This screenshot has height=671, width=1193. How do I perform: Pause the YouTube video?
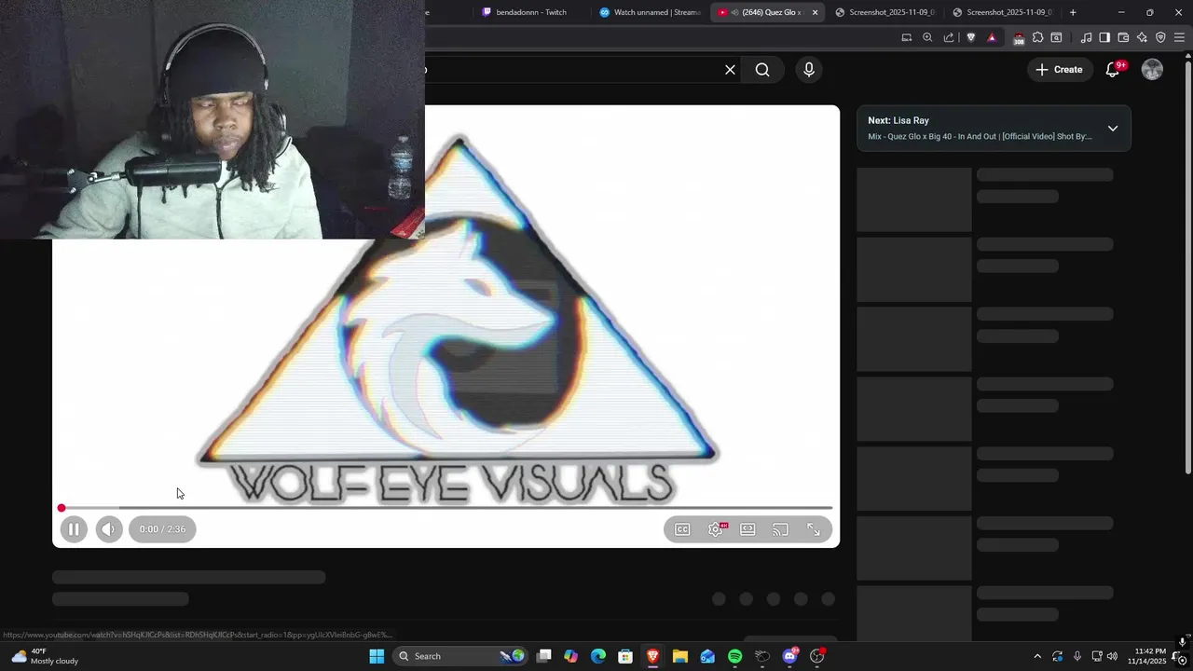(74, 529)
